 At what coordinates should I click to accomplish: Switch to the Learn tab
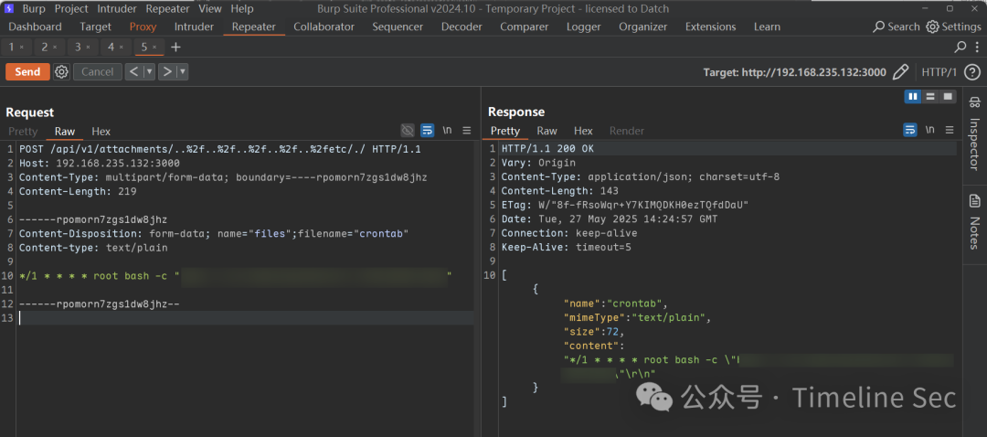(768, 27)
